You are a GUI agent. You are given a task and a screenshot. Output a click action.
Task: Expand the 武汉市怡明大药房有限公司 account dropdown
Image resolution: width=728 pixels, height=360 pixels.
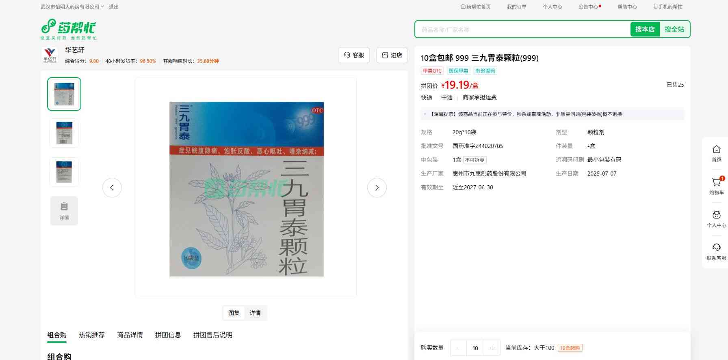72,7
